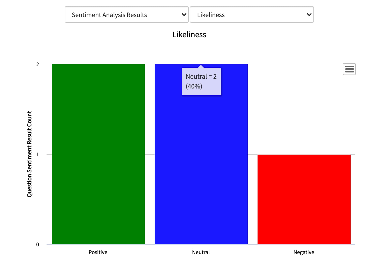Click the y-axis label 1
The height and width of the screenshot is (266, 392).
coord(38,154)
